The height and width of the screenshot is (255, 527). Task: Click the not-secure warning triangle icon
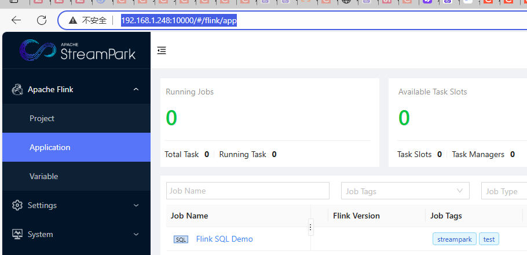pos(73,21)
